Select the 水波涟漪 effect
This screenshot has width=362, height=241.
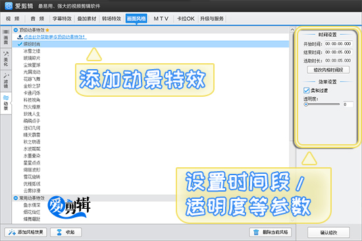click(x=32, y=149)
